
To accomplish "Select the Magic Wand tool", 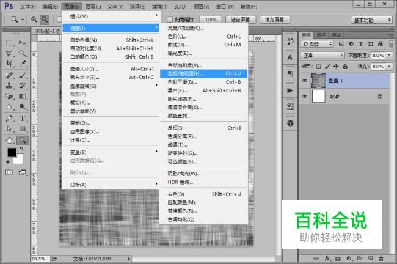I will tap(23, 53).
